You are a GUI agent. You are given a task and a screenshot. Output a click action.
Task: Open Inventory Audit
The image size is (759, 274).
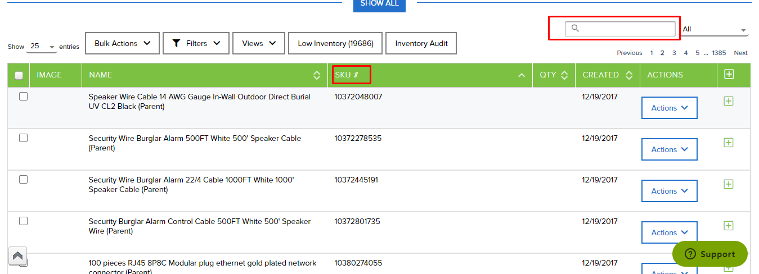[x=421, y=43]
